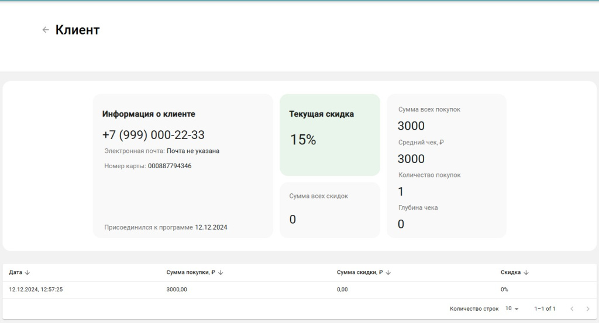Viewport: 599px width, 323px height.
Task: Click the join date 12.12.2024
Action: (x=211, y=227)
